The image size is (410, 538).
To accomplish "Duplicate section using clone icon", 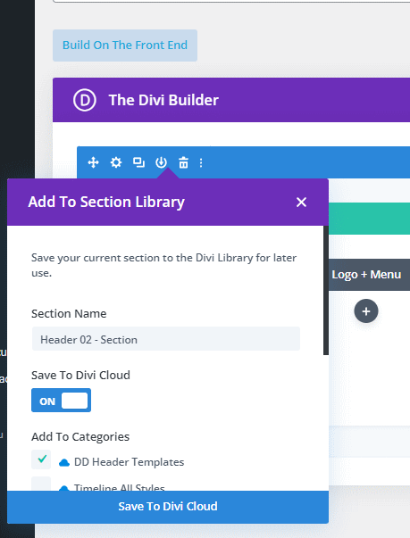I will [x=138, y=162].
